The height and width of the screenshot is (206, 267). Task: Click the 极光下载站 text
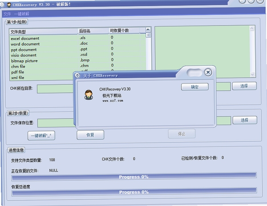coord(112,95)
